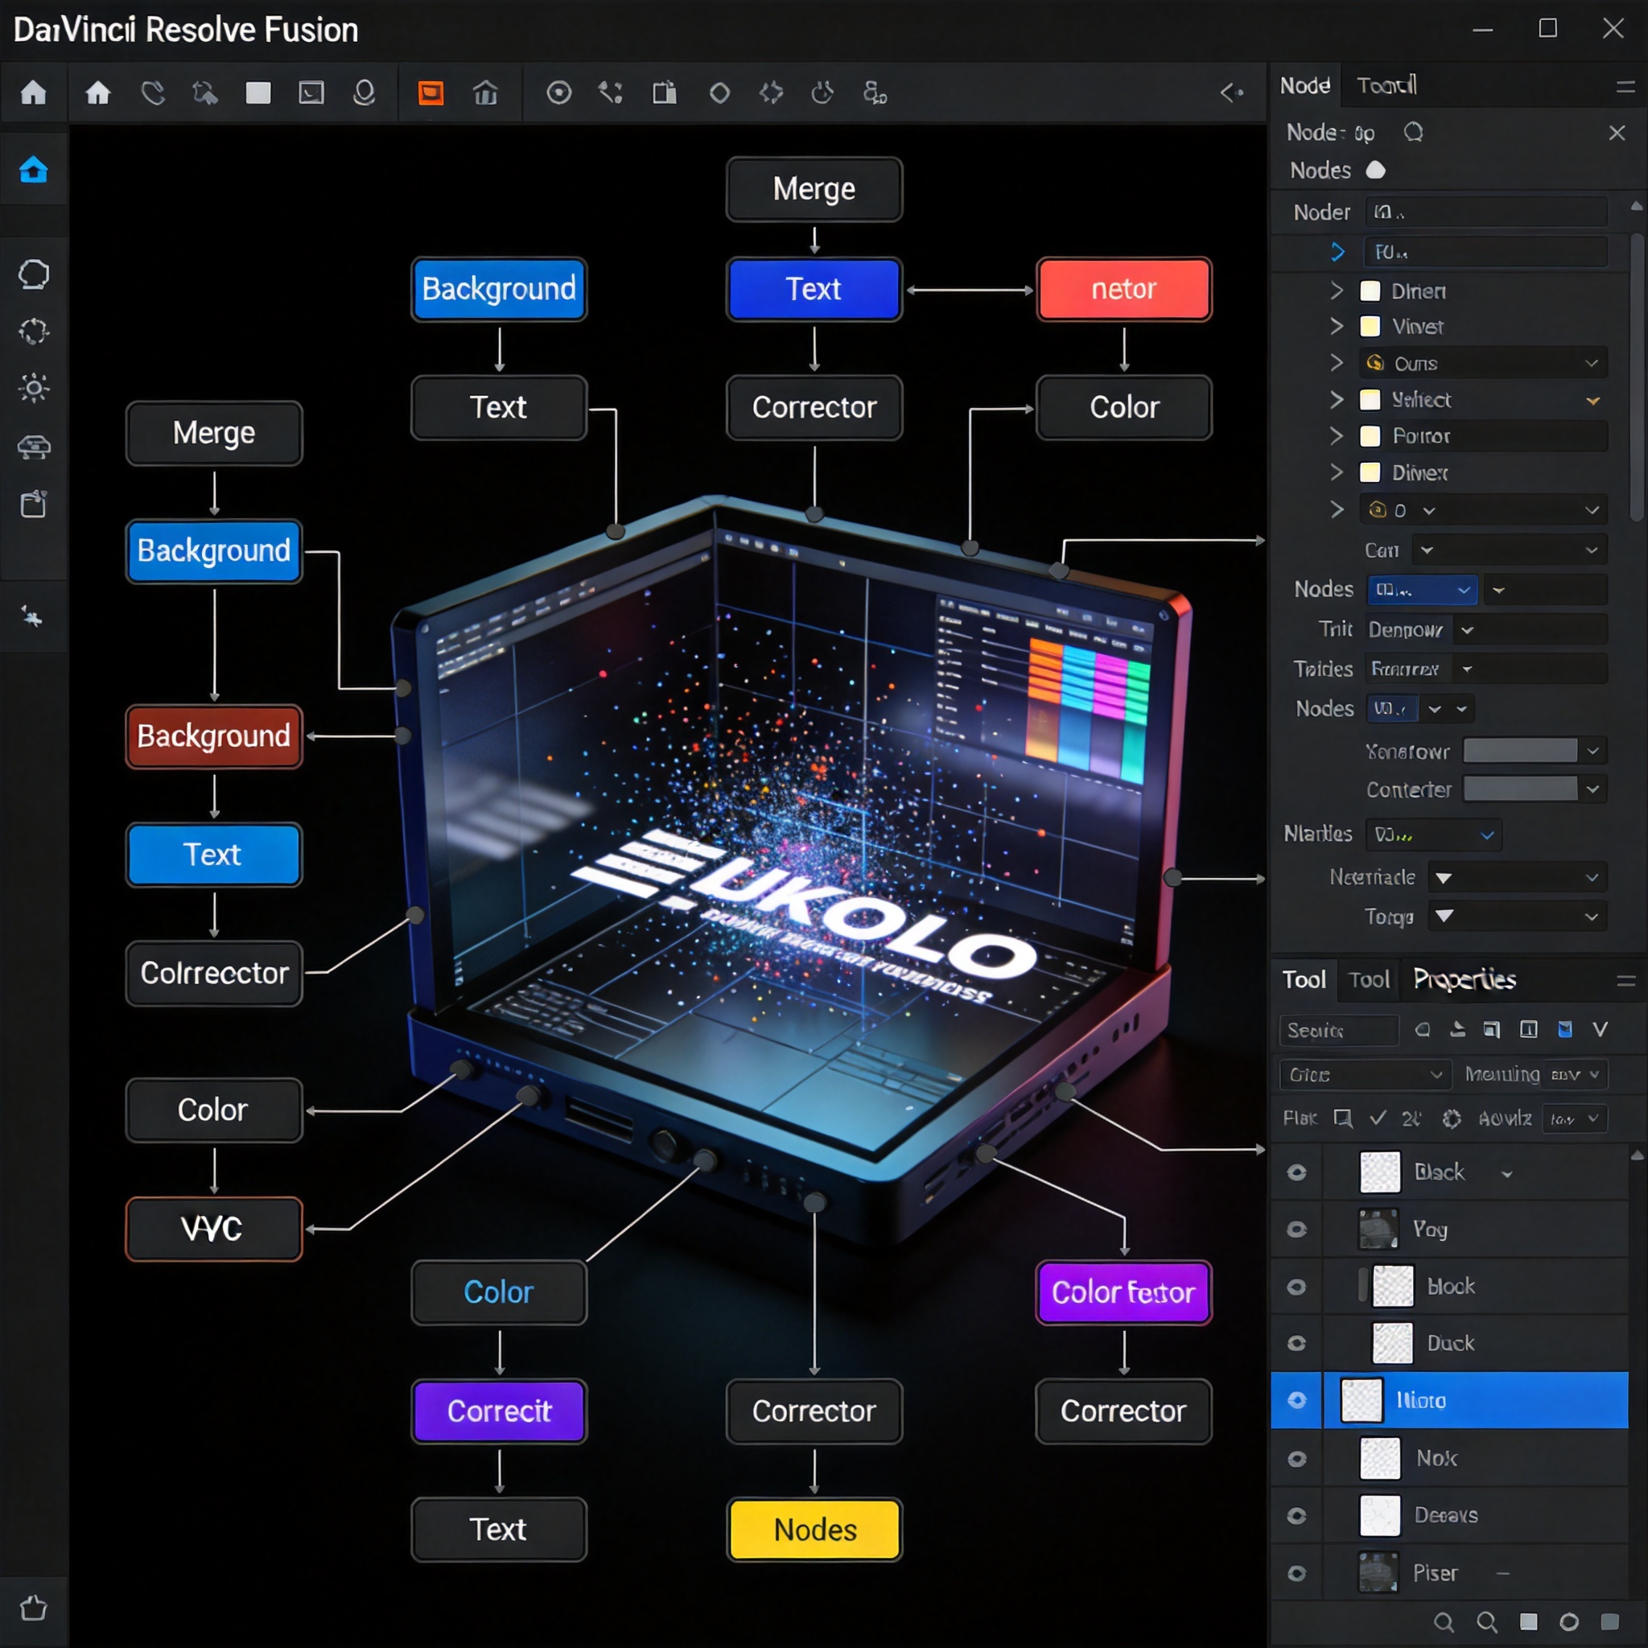Click the power timer icon in top toolbar
This screenshot has width=1648, height=1648.
(x=822, y=92)
